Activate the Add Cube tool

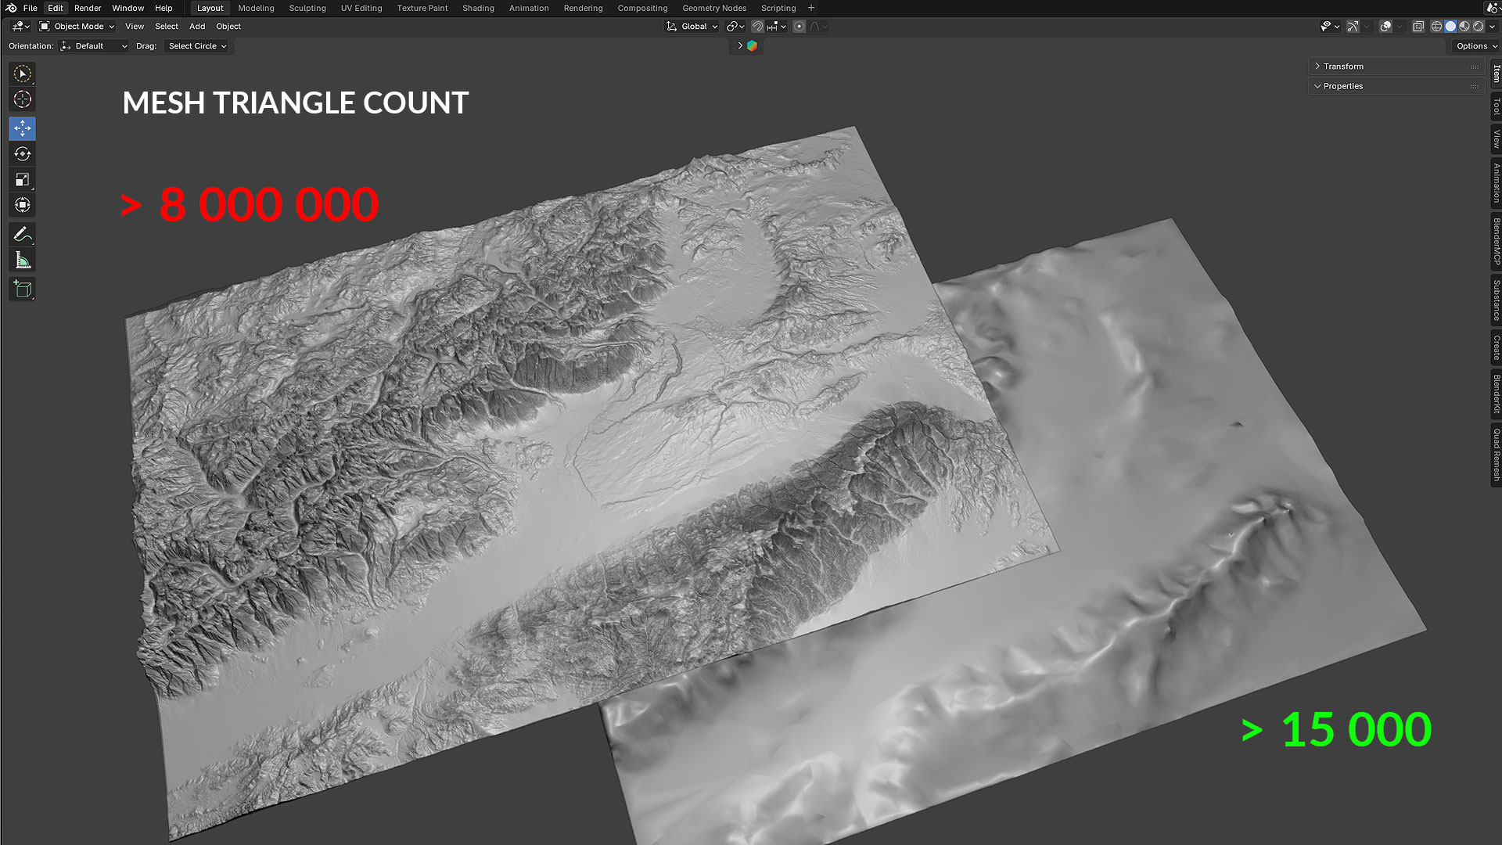[x=21, y=289]
